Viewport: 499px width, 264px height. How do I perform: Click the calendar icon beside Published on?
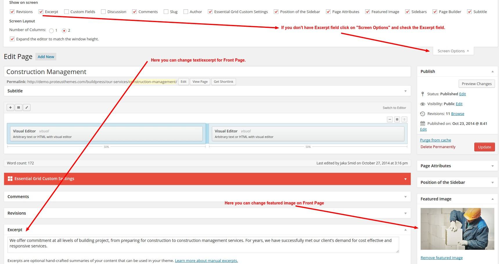point(423,123)
